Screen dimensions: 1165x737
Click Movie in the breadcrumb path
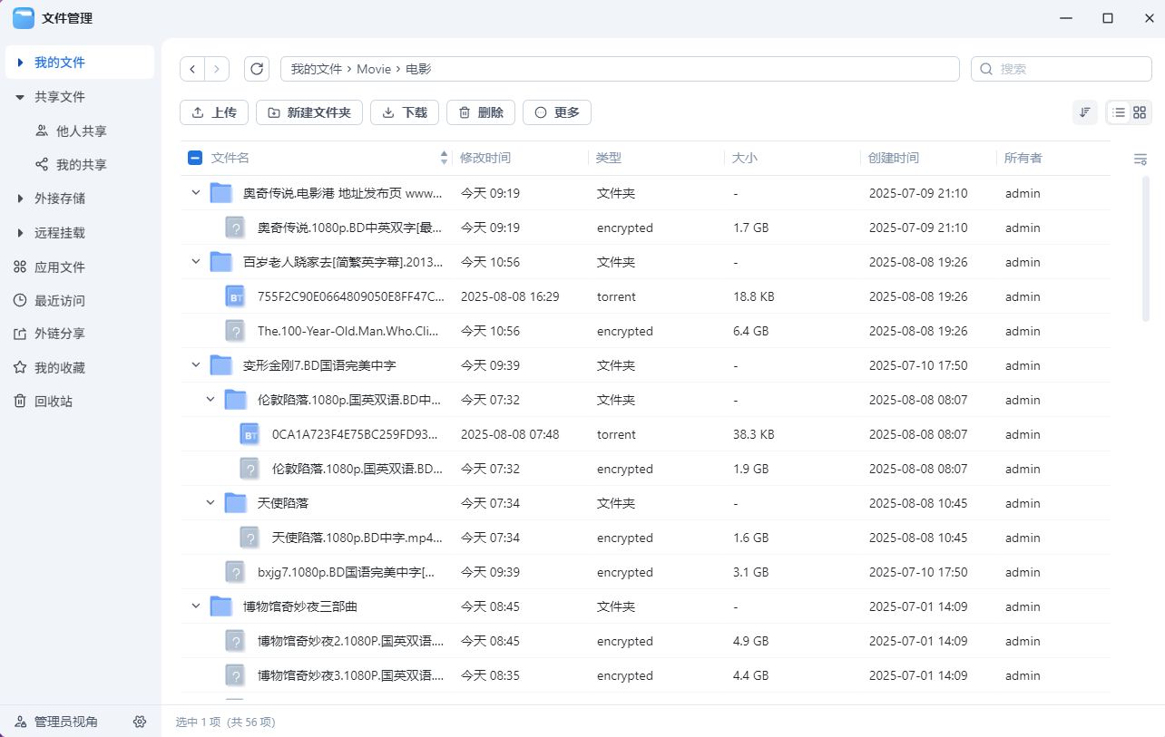[x=374, y=69]
